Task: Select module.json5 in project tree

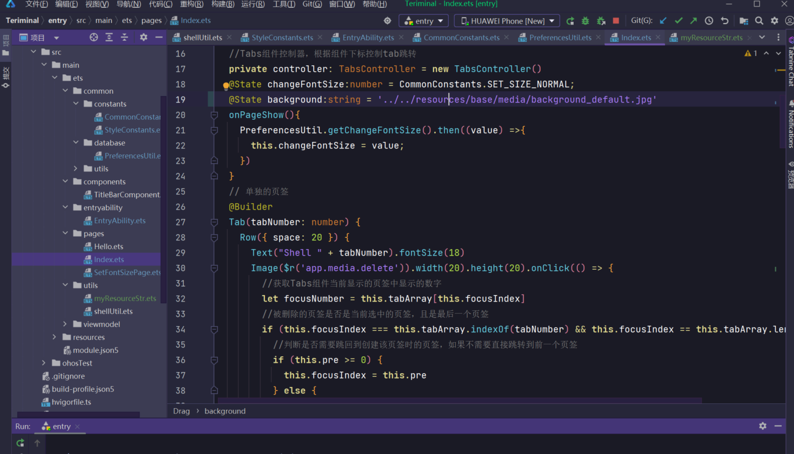Action: point(95,350)
